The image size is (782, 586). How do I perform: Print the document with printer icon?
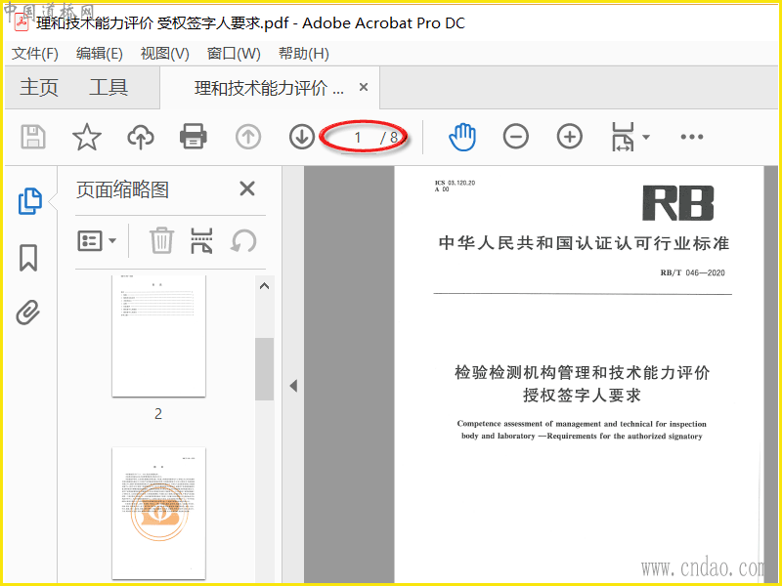[x=194, y=136]
